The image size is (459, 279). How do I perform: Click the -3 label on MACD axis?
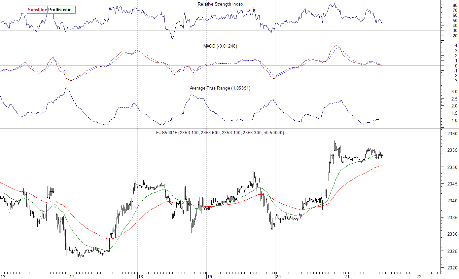(x=455, y=81)
